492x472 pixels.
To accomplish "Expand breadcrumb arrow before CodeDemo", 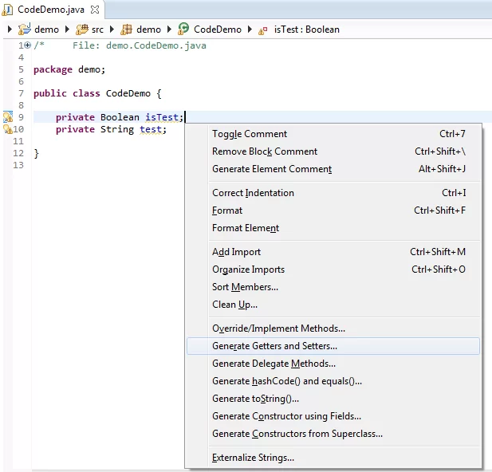I will point(169,29).
